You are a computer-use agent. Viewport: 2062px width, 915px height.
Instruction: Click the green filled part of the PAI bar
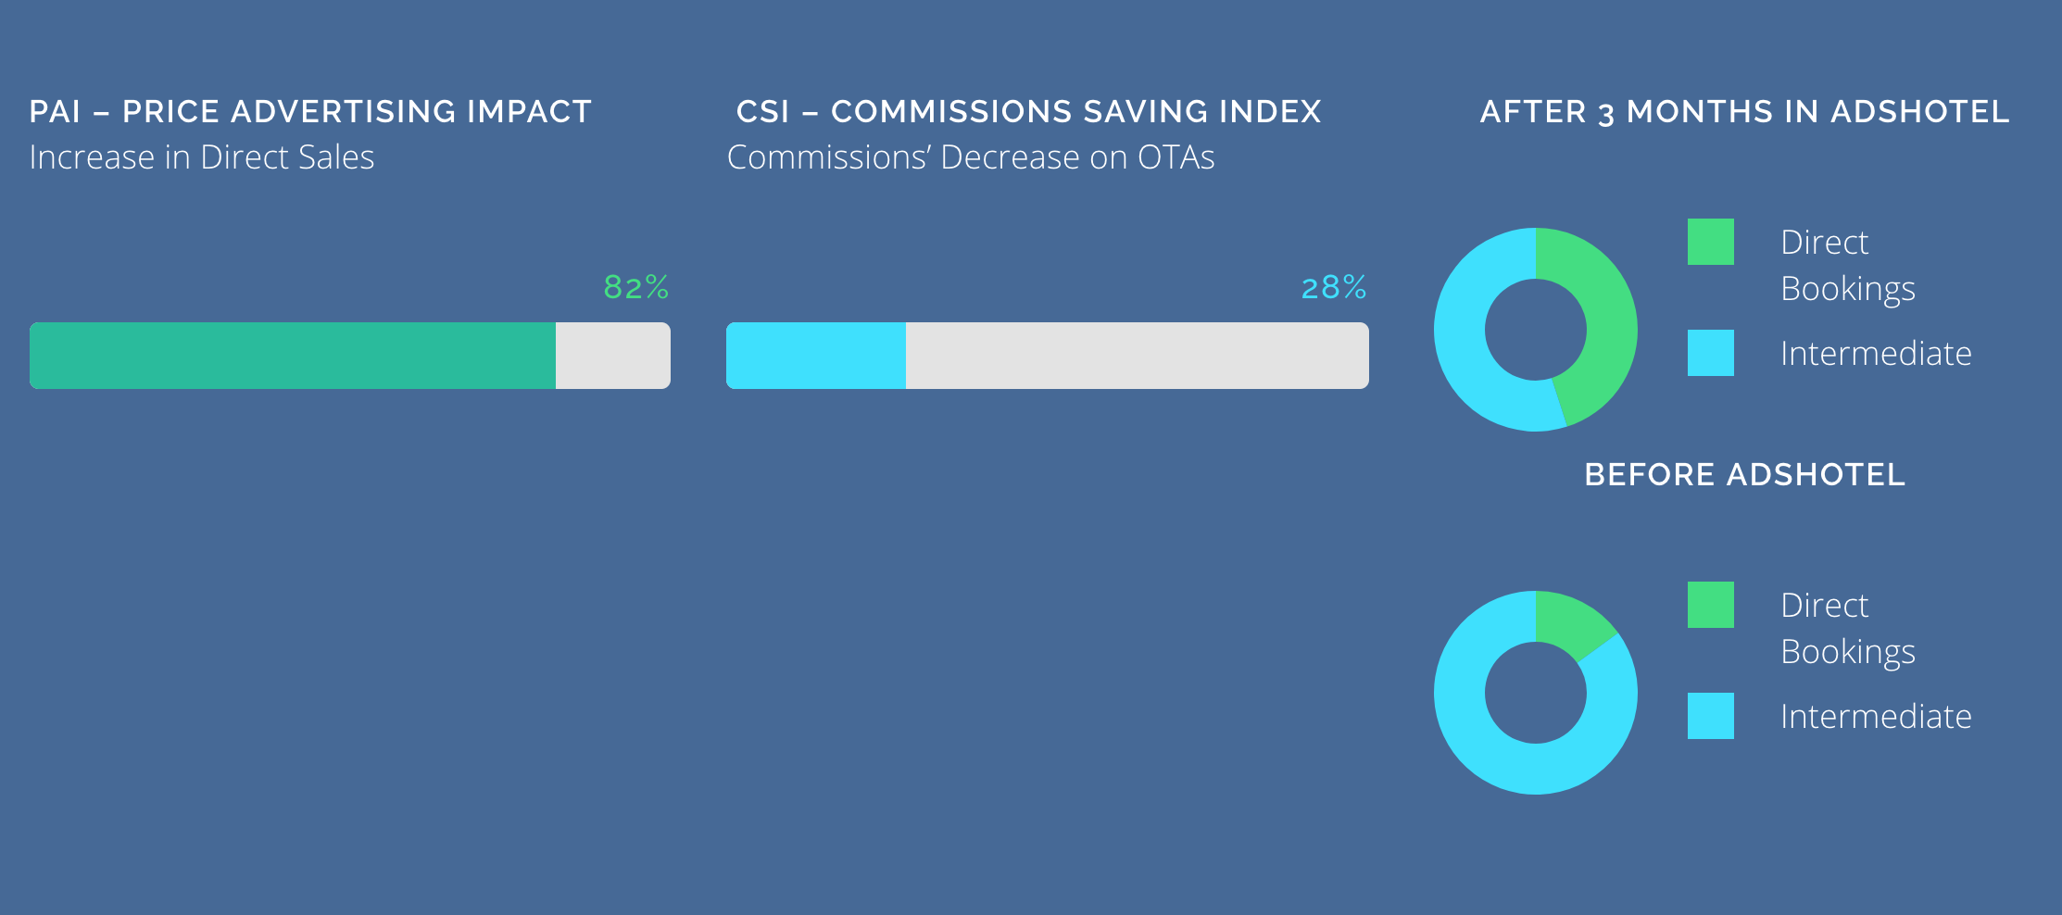click(x=293, y=356)
